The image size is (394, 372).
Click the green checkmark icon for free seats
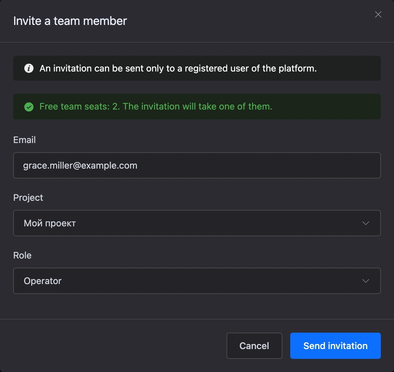point(29,107)
